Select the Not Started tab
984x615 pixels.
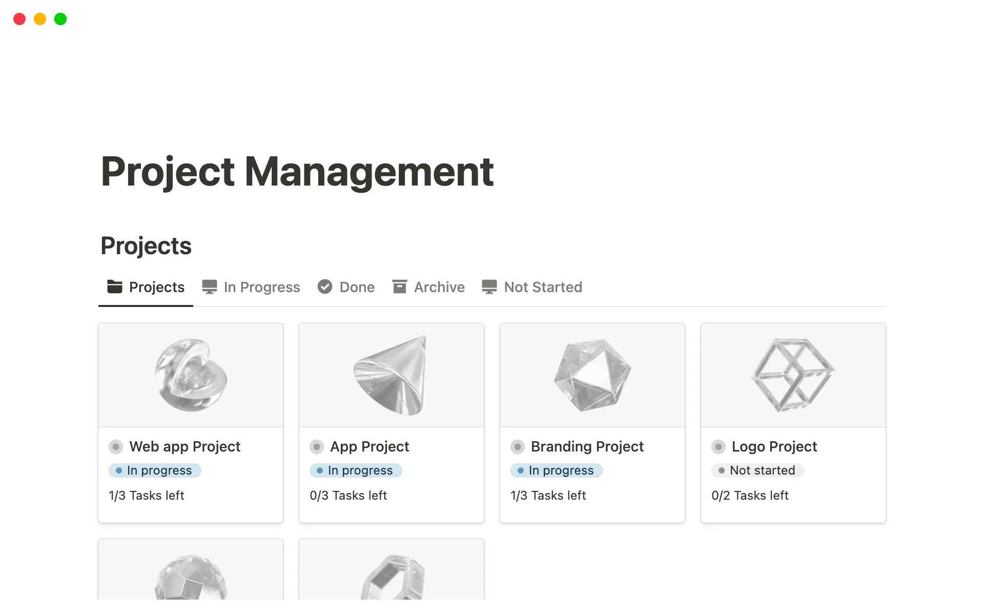coord(543,287)
